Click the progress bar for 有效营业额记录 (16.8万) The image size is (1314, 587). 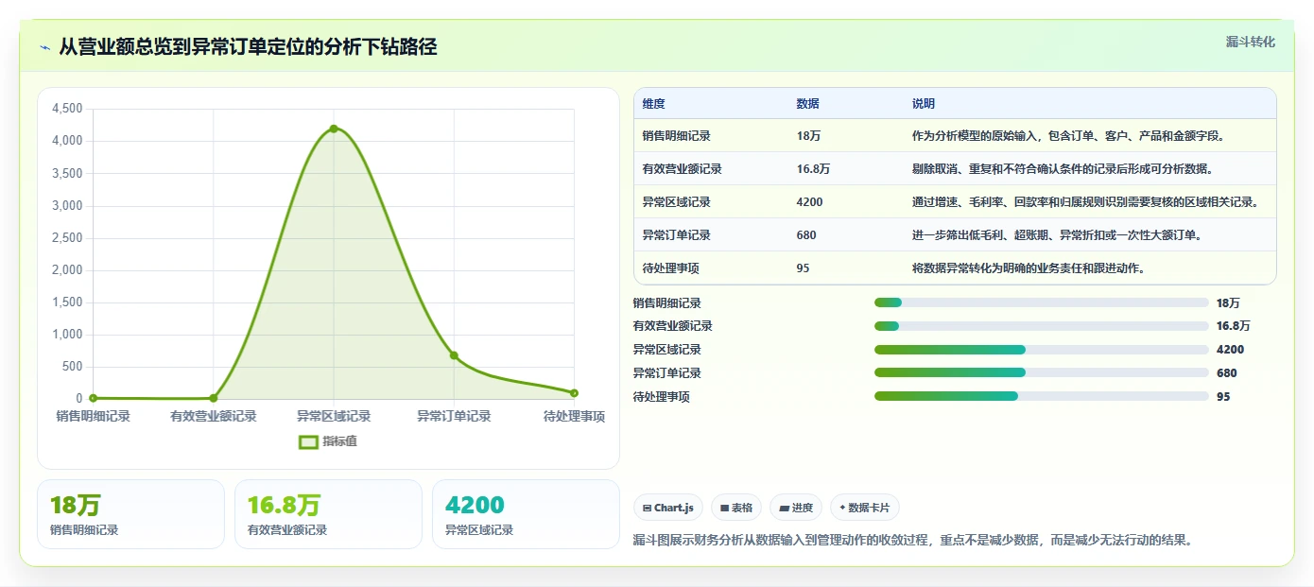point(1042,326)
